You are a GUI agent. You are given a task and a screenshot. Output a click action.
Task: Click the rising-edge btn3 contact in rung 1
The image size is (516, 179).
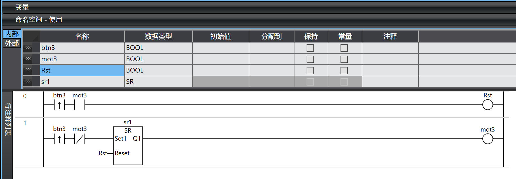click(59, 139)
